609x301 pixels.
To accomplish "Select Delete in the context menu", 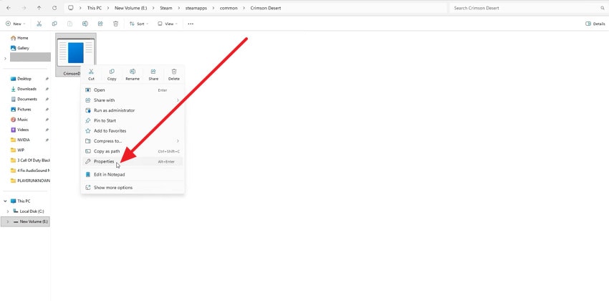I will click(174, 75).
